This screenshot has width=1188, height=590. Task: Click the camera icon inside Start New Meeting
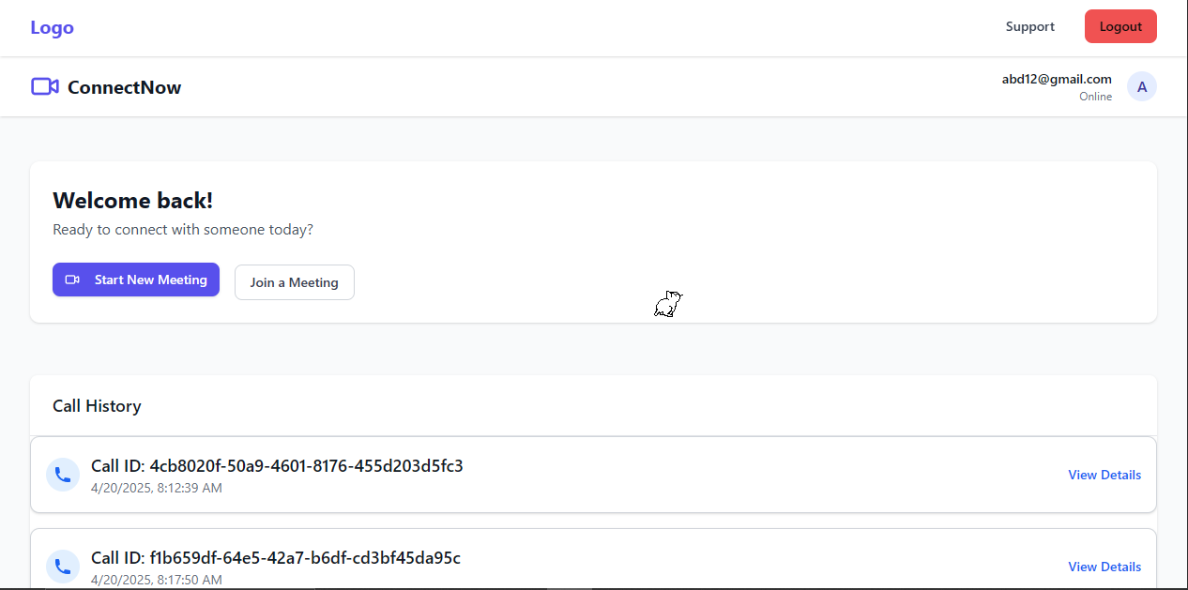click(72, 280)
